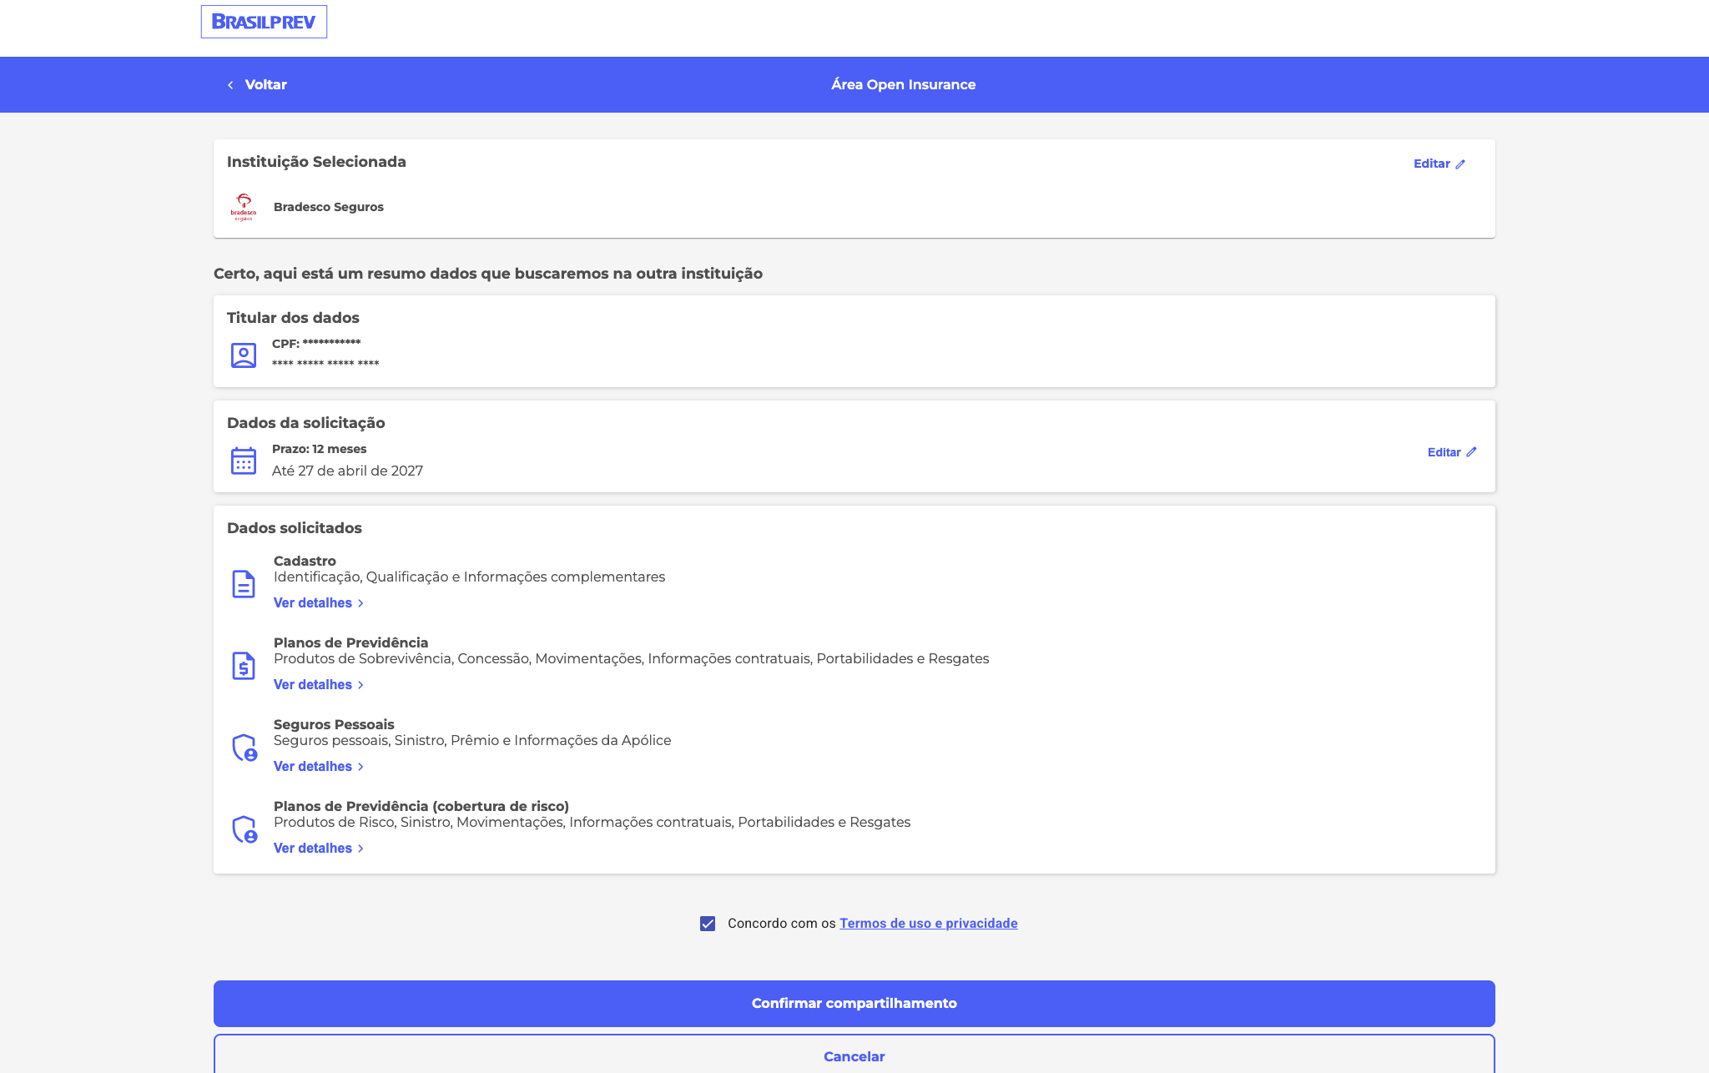
Task: Click the Área Open Insurance header title
Action: click(x=904, y=84)
